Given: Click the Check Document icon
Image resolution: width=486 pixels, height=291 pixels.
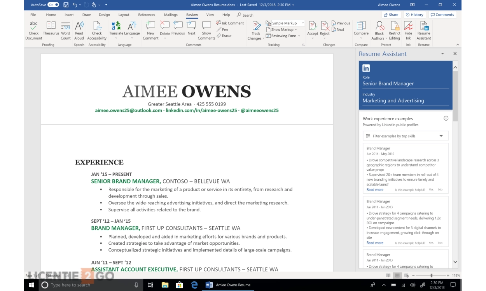Looking at the screenshot, I should pos(34,26).
